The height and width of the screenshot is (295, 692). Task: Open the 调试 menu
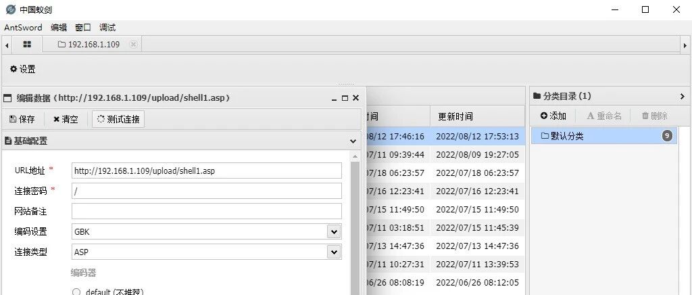107,28
